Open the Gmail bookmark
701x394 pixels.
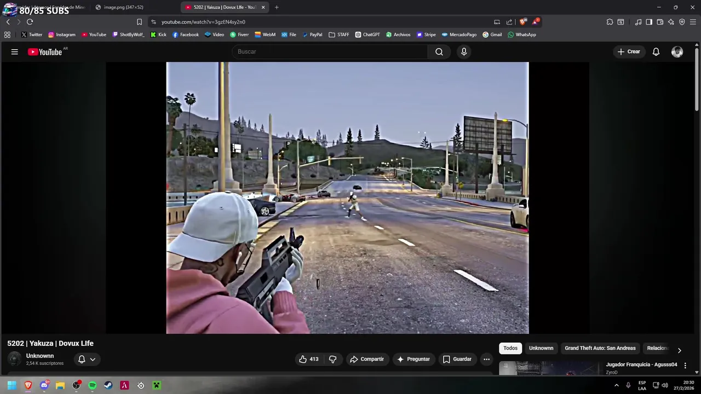coord(492,34)
